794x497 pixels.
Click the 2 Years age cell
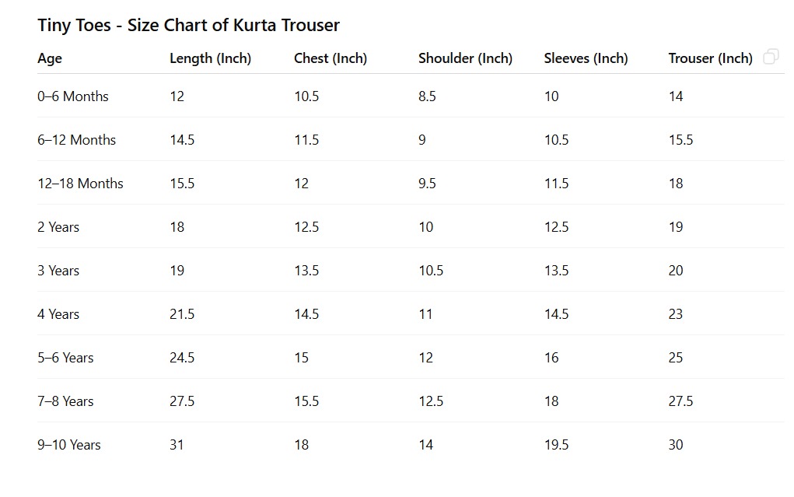[58, 227]
